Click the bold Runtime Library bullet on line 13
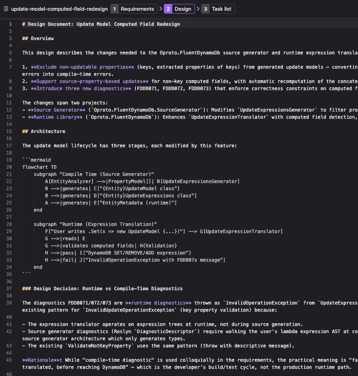358x376 pixels. [55, 117]
